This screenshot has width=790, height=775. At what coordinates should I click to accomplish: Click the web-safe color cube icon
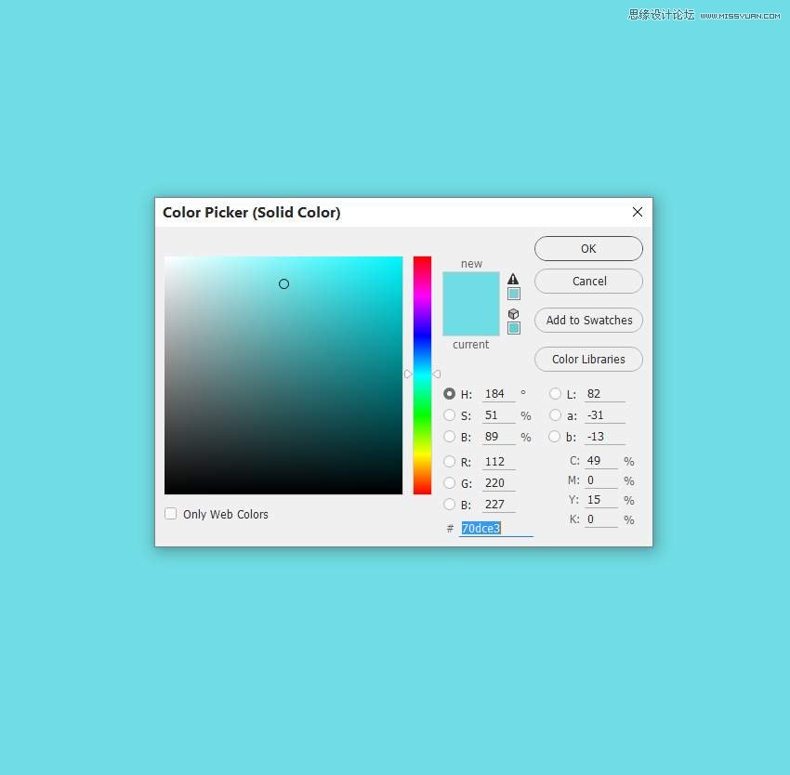pyautogui.click(x=513, y=314)
